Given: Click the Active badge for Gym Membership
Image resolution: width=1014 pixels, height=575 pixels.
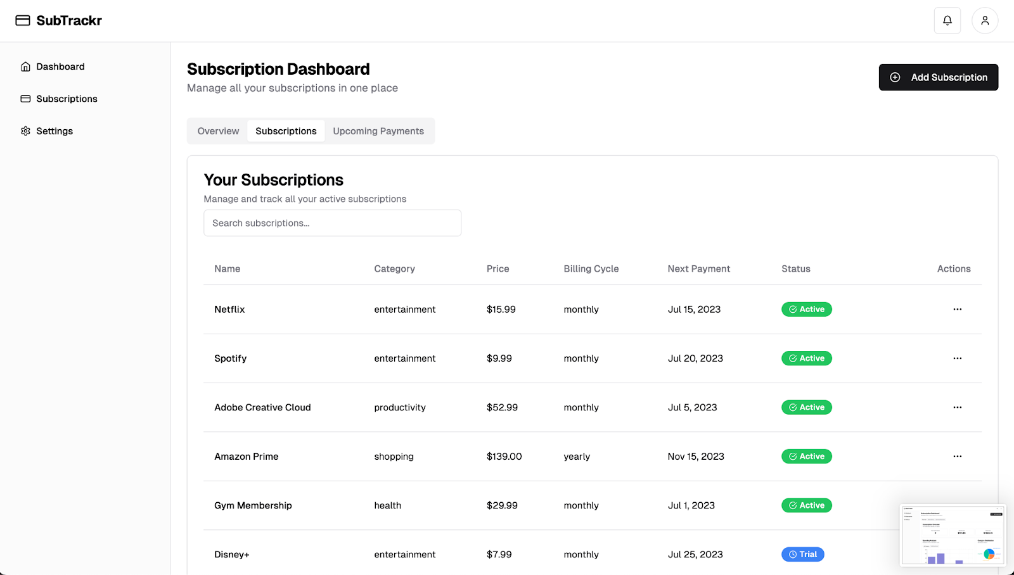Looking at the screenshot, I should [x=806, y=505].
